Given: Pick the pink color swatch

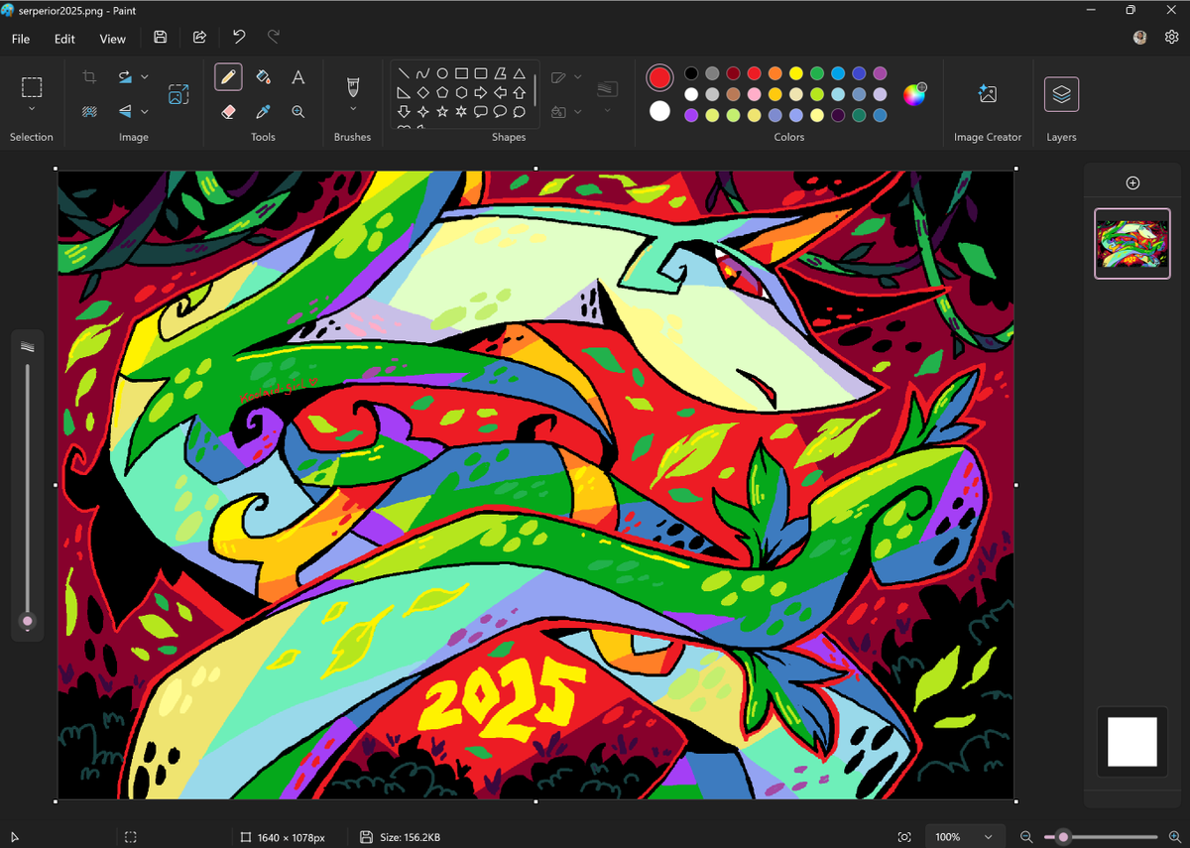Looking at the screenshot, I should click(755, 94).
